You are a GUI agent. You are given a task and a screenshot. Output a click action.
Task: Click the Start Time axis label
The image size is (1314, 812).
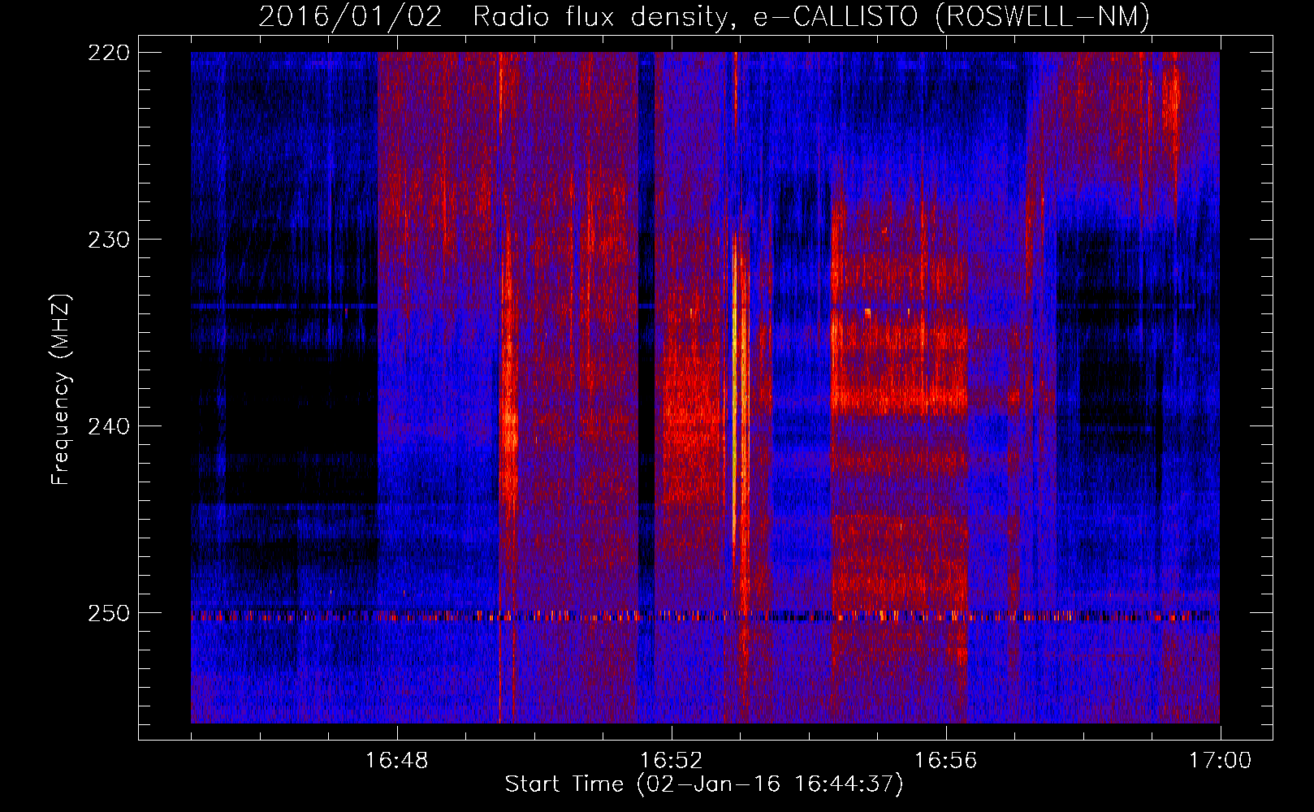click(x=704, y=784)
